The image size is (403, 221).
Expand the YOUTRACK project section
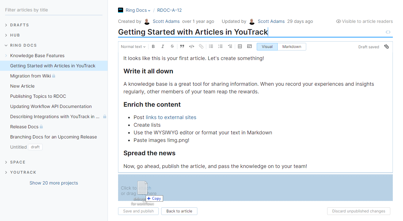coord(6,172)
